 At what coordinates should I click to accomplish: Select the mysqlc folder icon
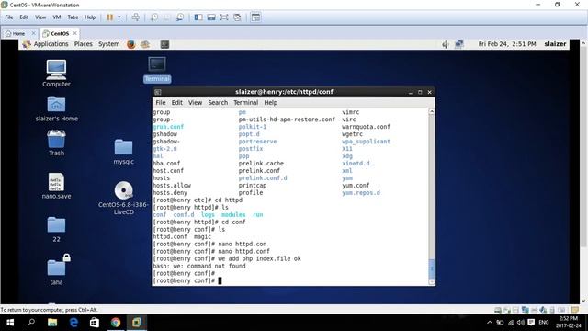(123, 152)
